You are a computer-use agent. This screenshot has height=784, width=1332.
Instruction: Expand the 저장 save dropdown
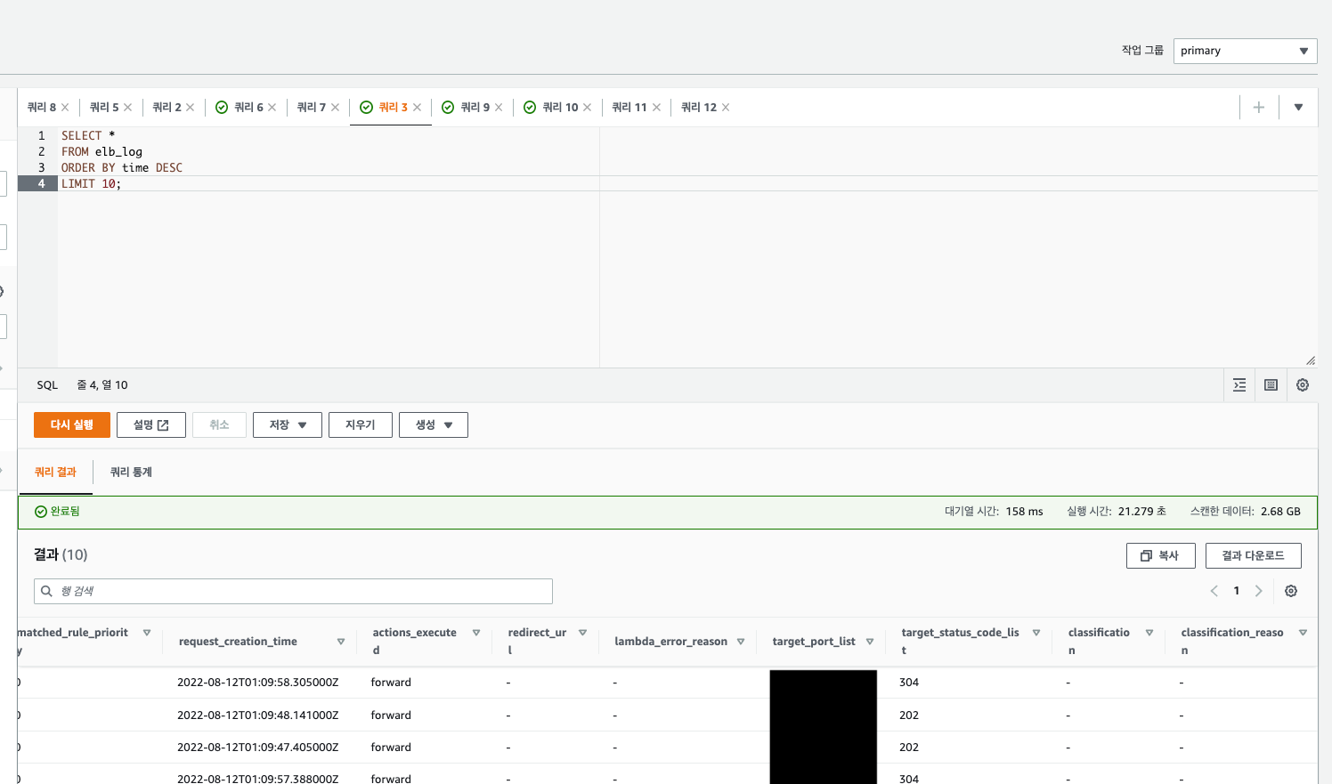[287, 425]
